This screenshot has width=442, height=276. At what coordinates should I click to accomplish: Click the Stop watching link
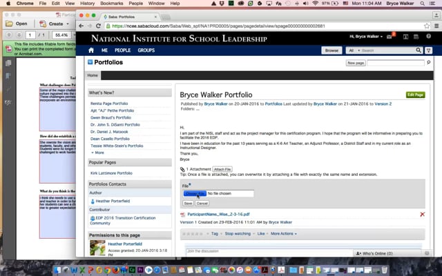238,234
